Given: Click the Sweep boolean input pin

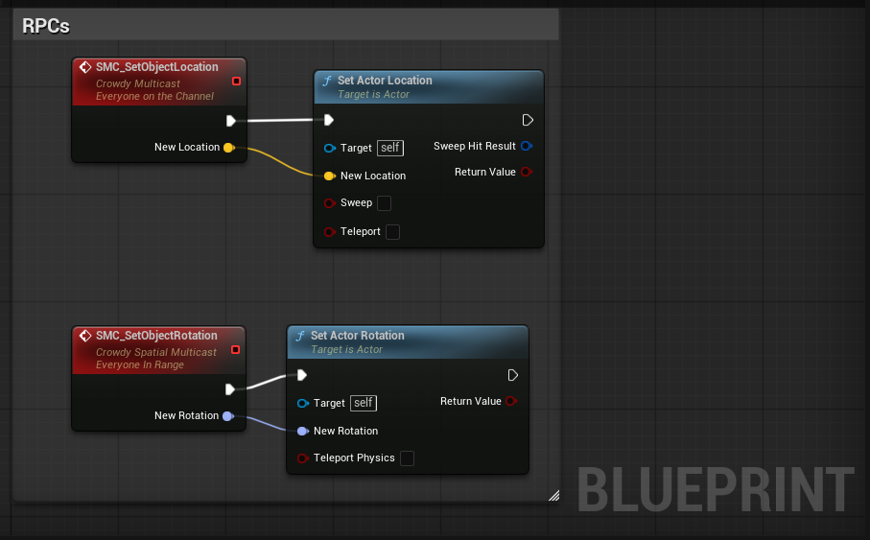Looking at the screenshot, I should click(x=330, y=203).
